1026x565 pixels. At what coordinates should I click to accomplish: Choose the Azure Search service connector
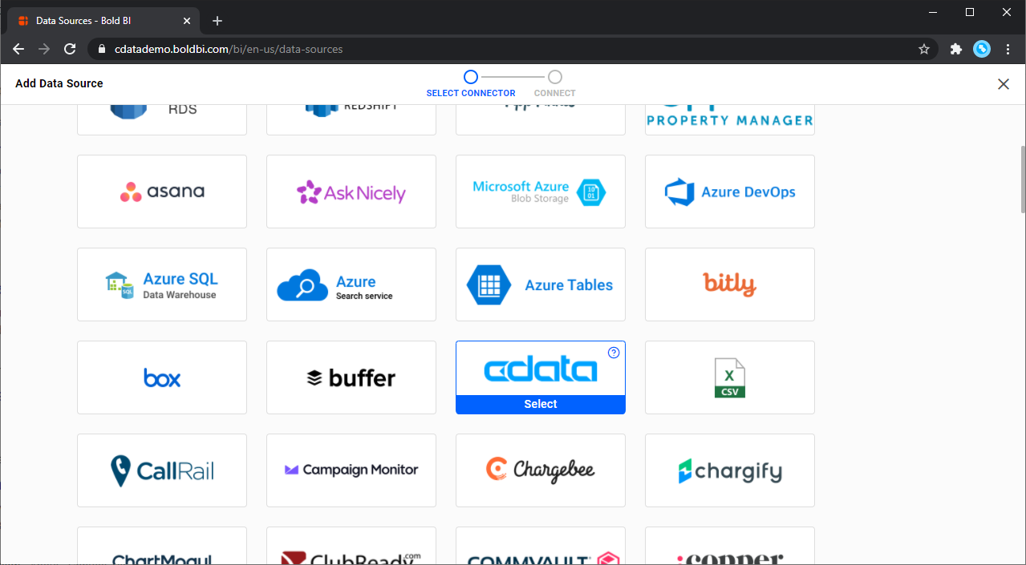[351, 285]
